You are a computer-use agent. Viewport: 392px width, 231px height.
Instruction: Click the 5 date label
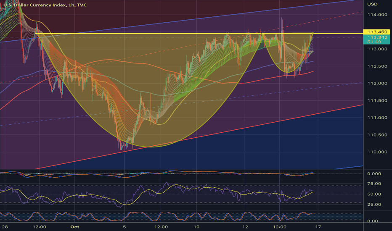(124, 227)
